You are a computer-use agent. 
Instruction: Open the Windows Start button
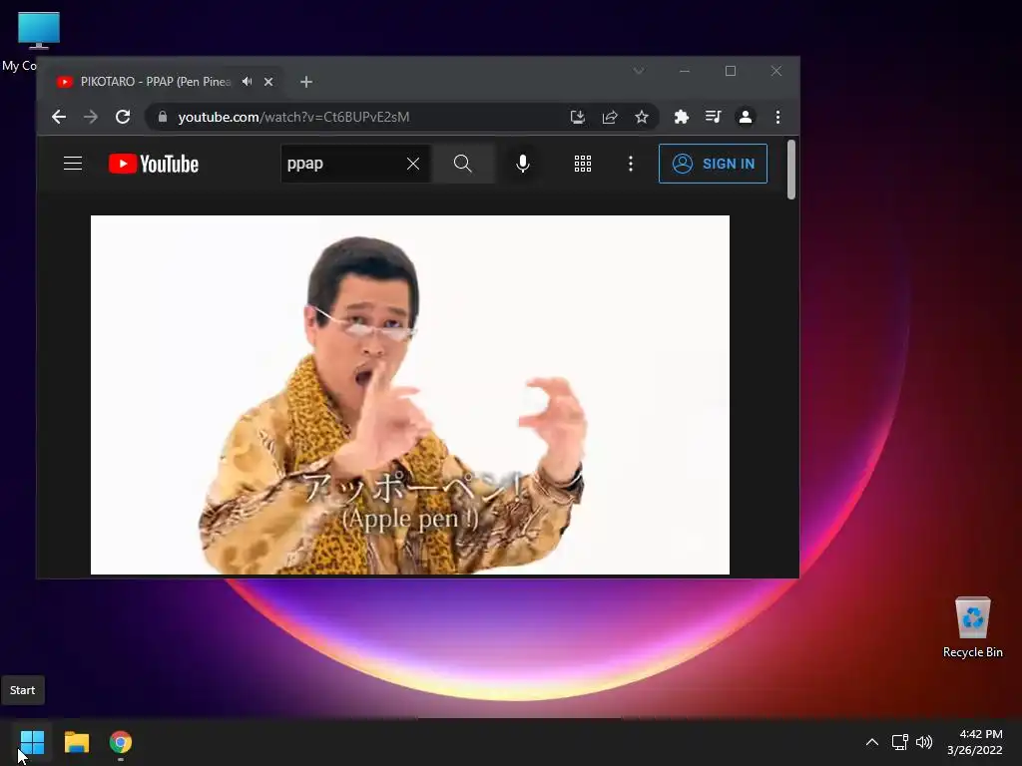pos(33,742)
